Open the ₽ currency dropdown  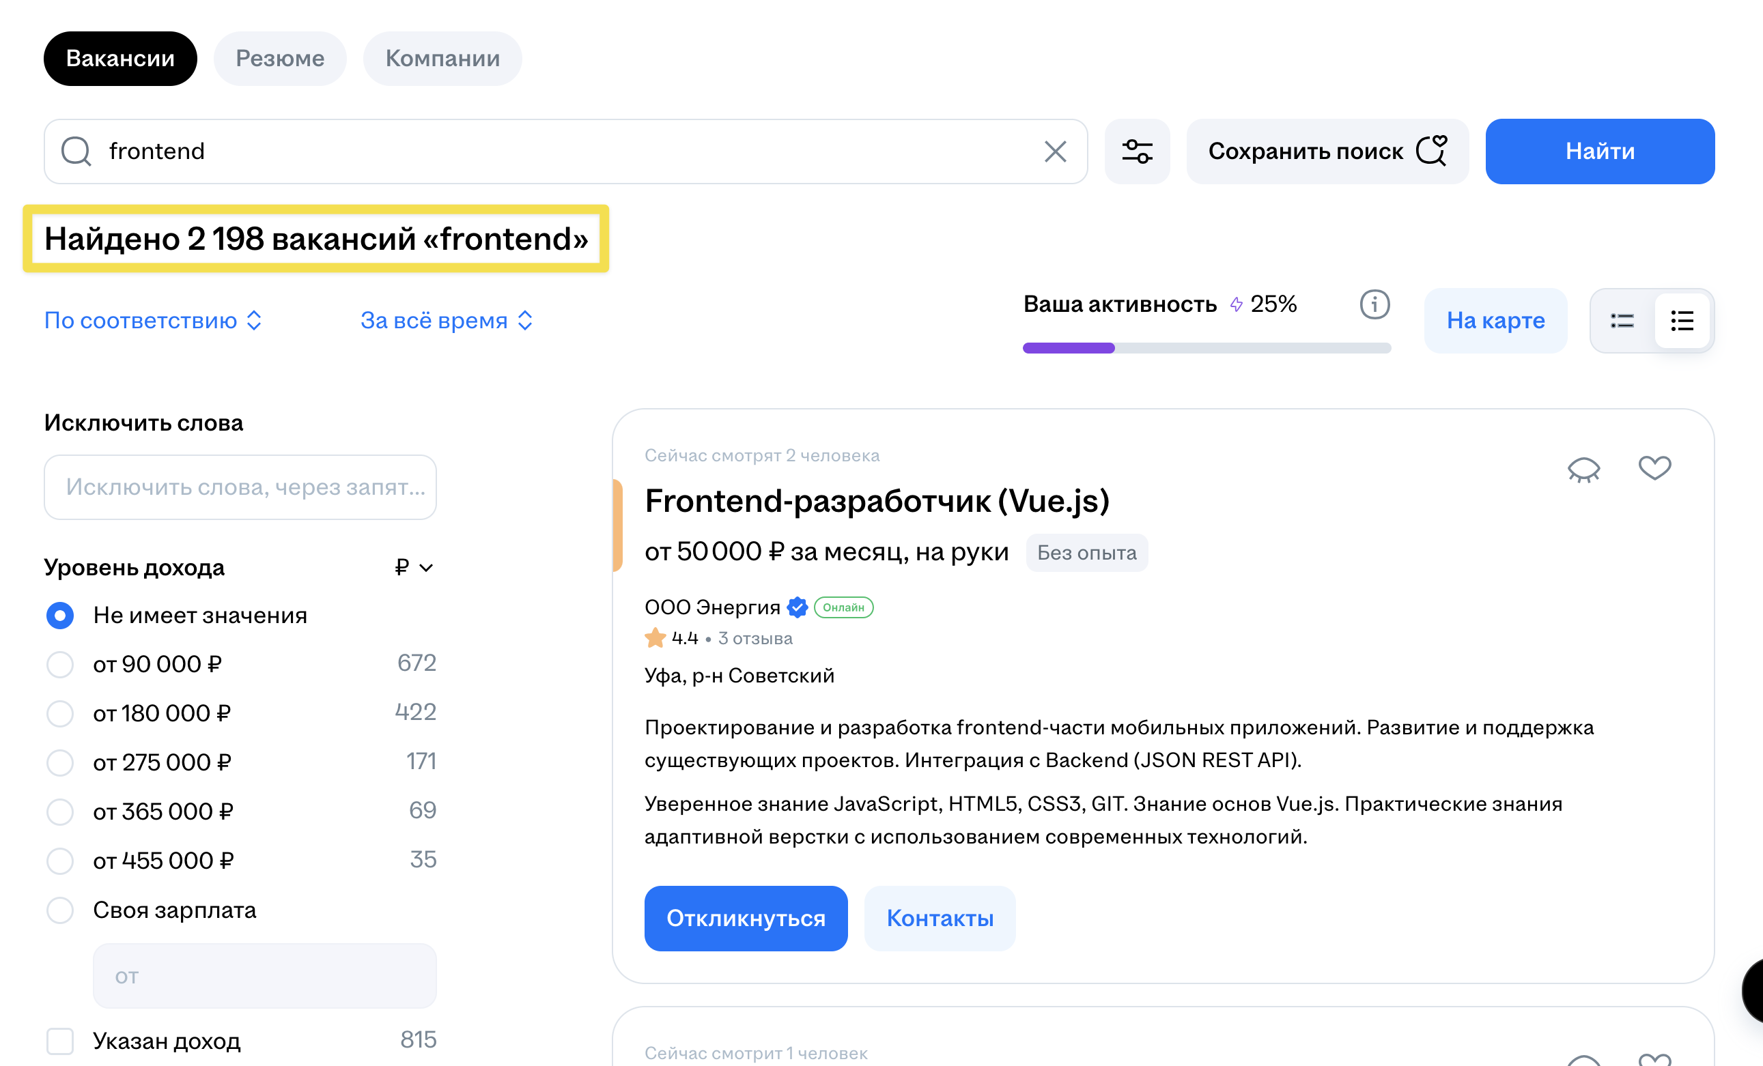pos(414,568)
